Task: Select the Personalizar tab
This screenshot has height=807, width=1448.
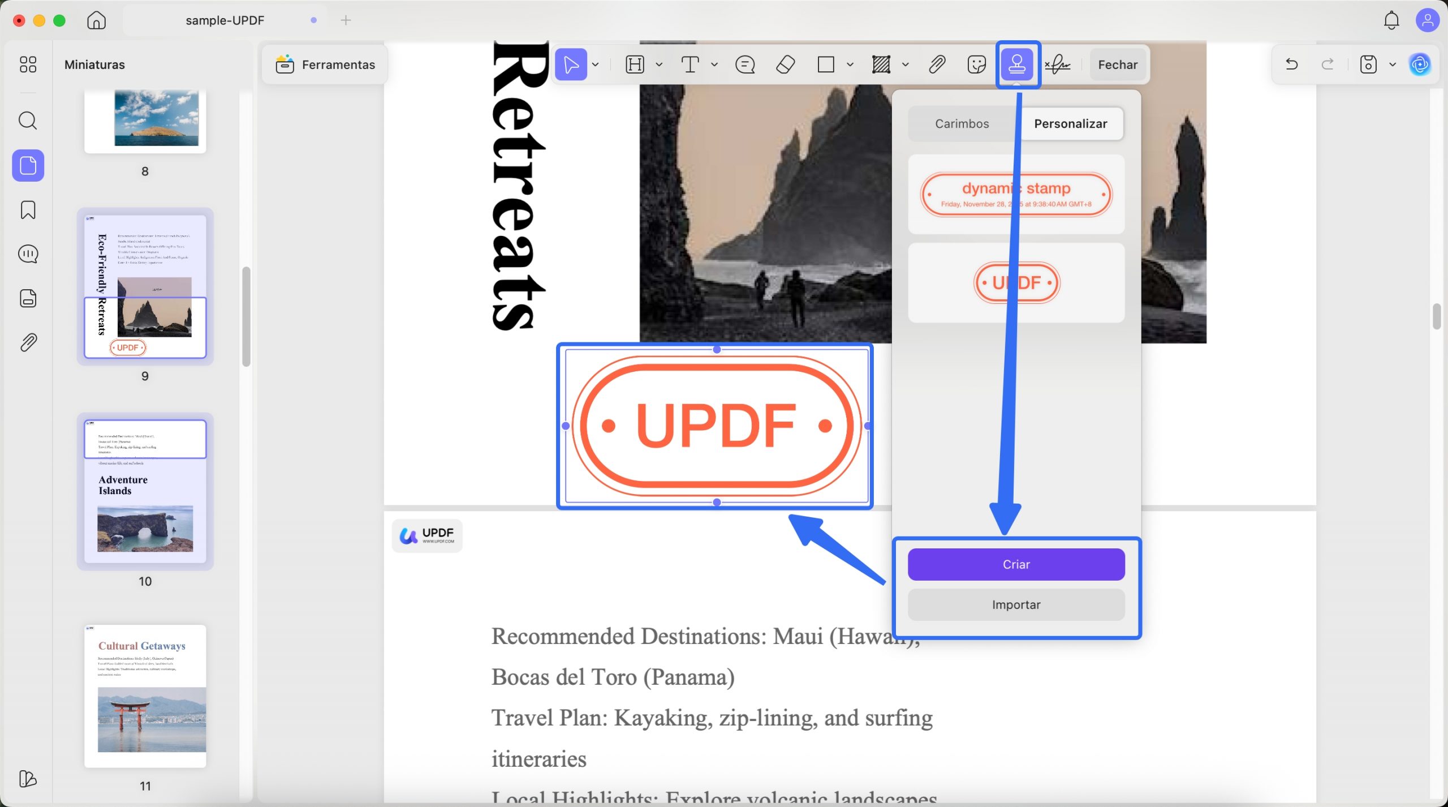Action: 1070,123
